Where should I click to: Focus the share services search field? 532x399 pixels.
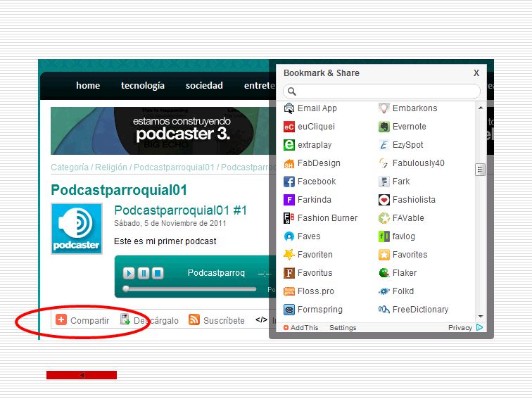point(381,91)
